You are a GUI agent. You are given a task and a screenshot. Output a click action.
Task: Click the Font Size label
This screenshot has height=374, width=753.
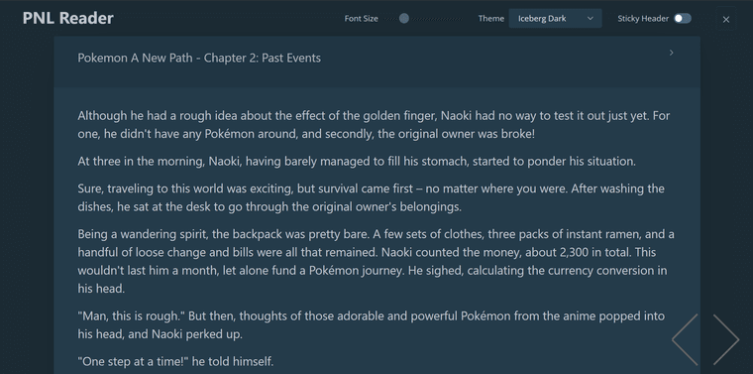pyautogui.click(x=361, y=18)
